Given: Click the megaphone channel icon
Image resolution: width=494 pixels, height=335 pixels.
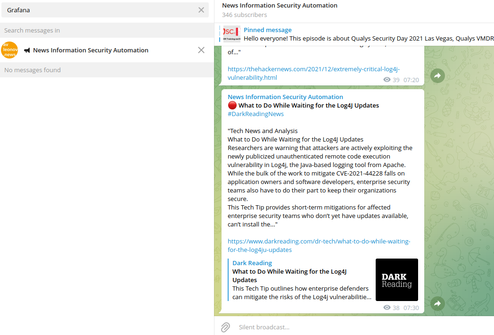Looking at the screenshot, I should [x=27, y=50].
